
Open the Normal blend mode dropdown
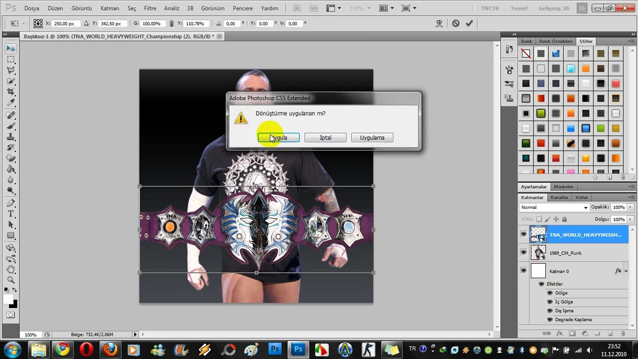[x=554, y=207]
